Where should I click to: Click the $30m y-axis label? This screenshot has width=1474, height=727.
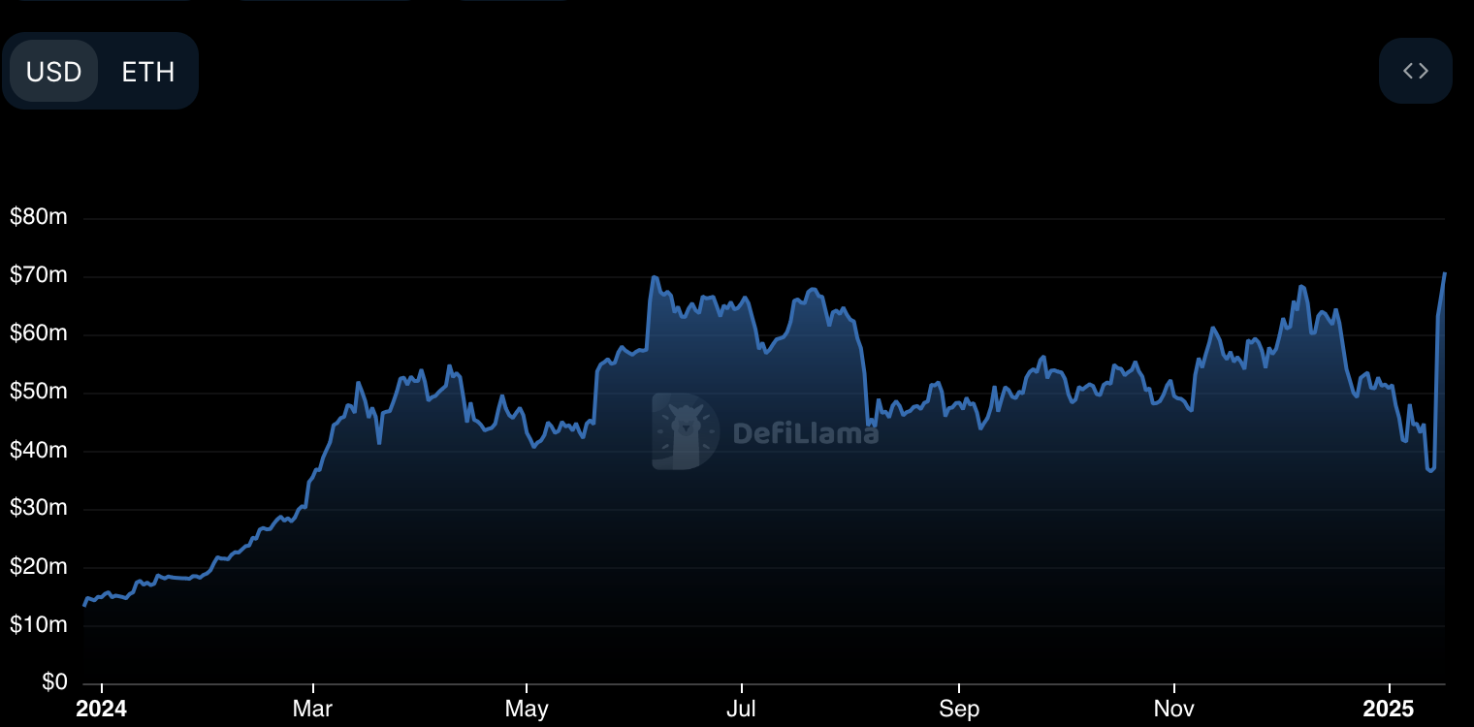click(39, 508)
